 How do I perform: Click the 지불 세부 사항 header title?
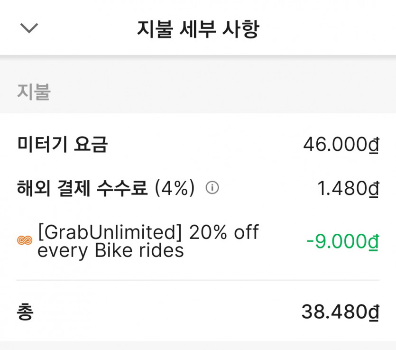(x=198, y=29)
